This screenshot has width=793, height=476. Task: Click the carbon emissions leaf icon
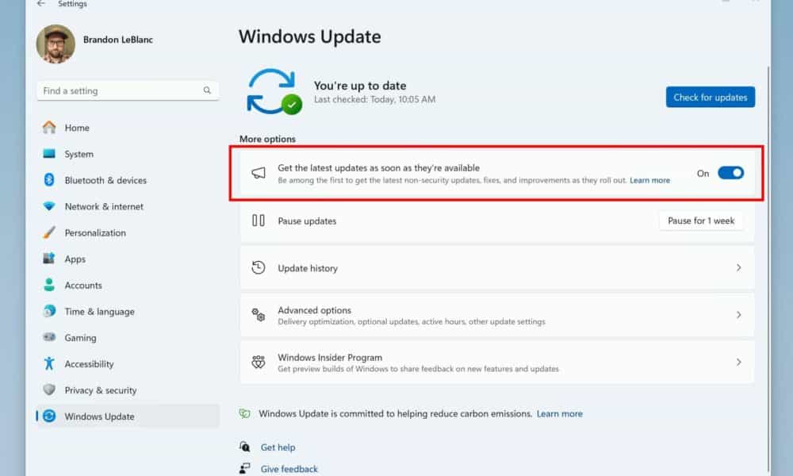click(x=245, y=413)
